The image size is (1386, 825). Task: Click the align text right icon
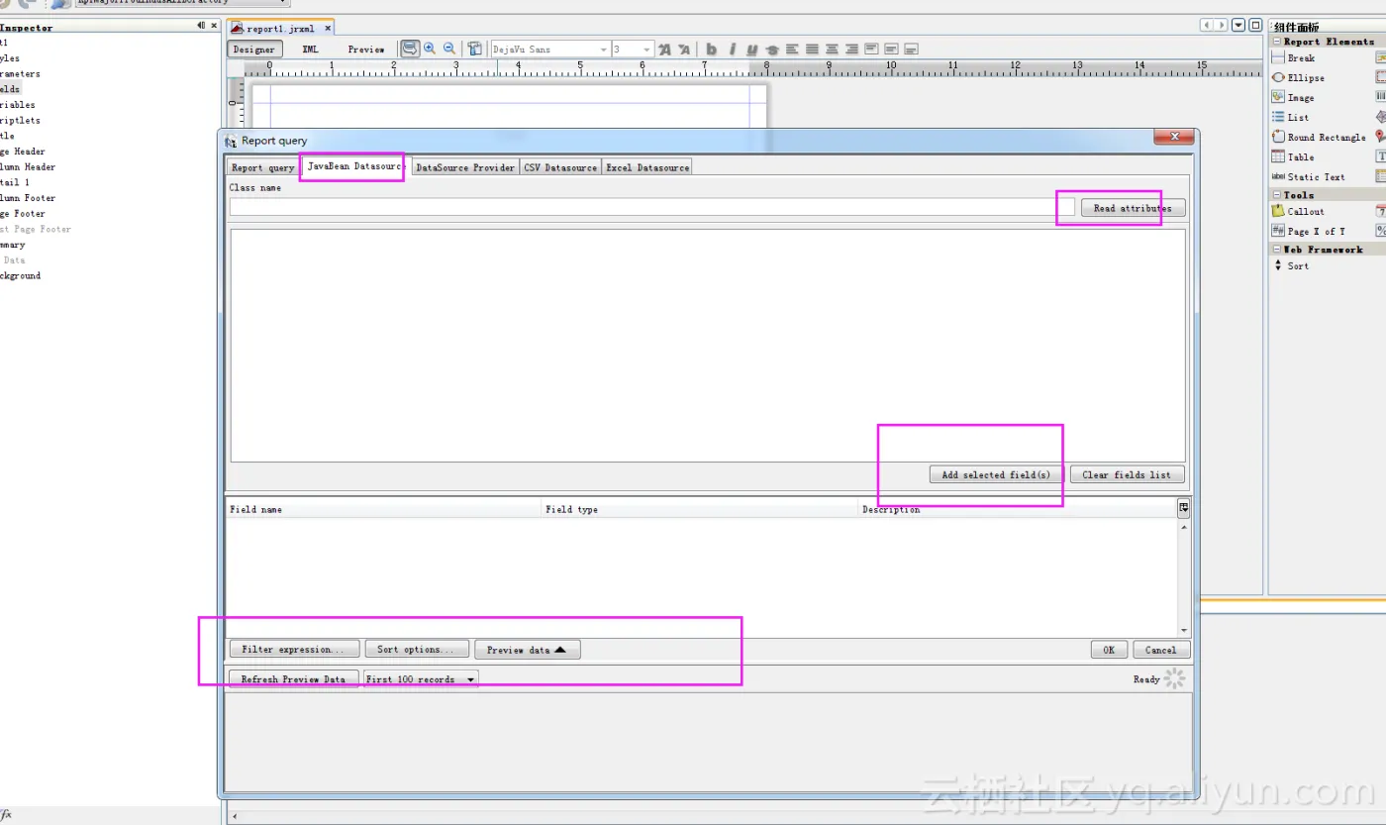click(x=851, y=50)
